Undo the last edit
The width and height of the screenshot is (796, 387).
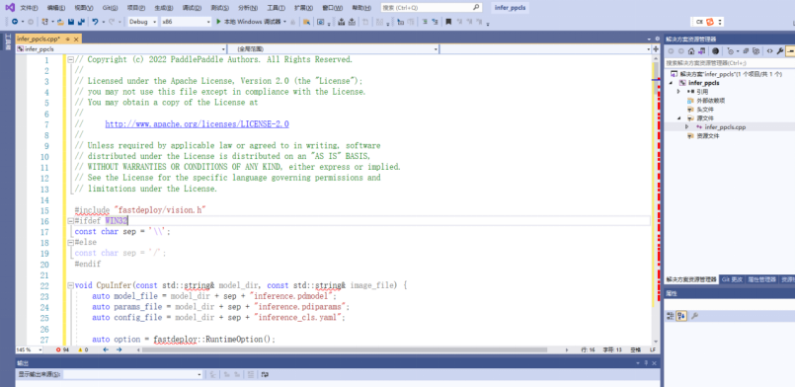point(95,22)
